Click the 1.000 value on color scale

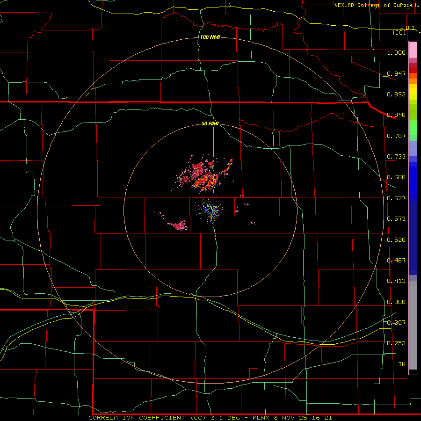pyautogui.click(x=396, y=52)
